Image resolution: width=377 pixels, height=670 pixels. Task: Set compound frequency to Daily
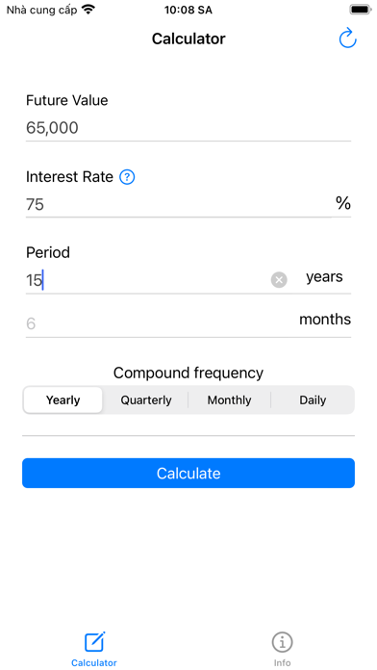[313, 399]
